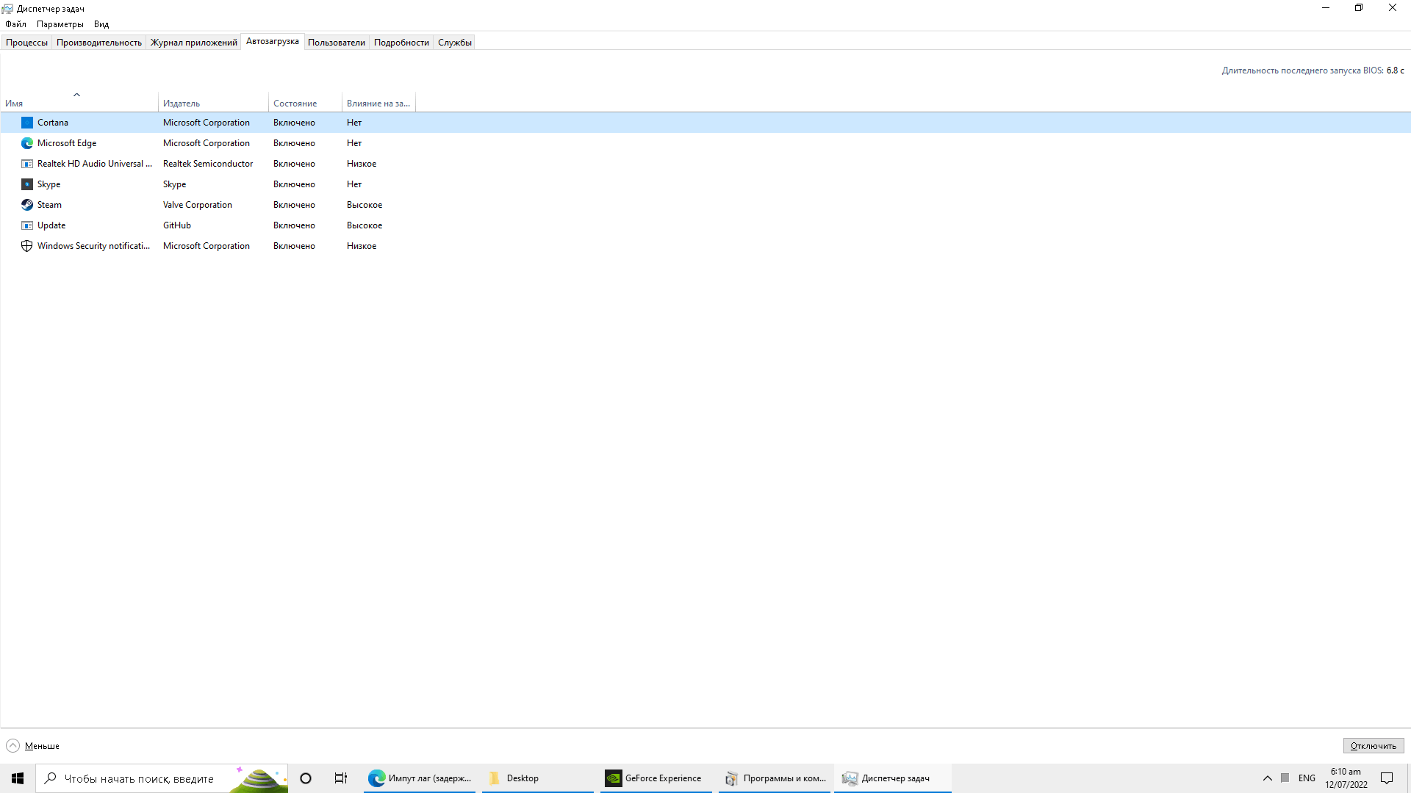Click the Отключить button
The width and height of the screenshot is (1411, 793).
[x=1374, y=746]
